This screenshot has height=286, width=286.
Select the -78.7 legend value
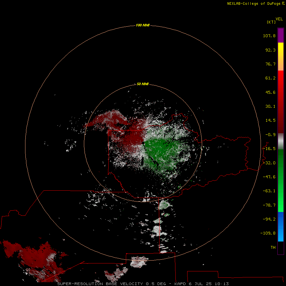pos(269,205)
